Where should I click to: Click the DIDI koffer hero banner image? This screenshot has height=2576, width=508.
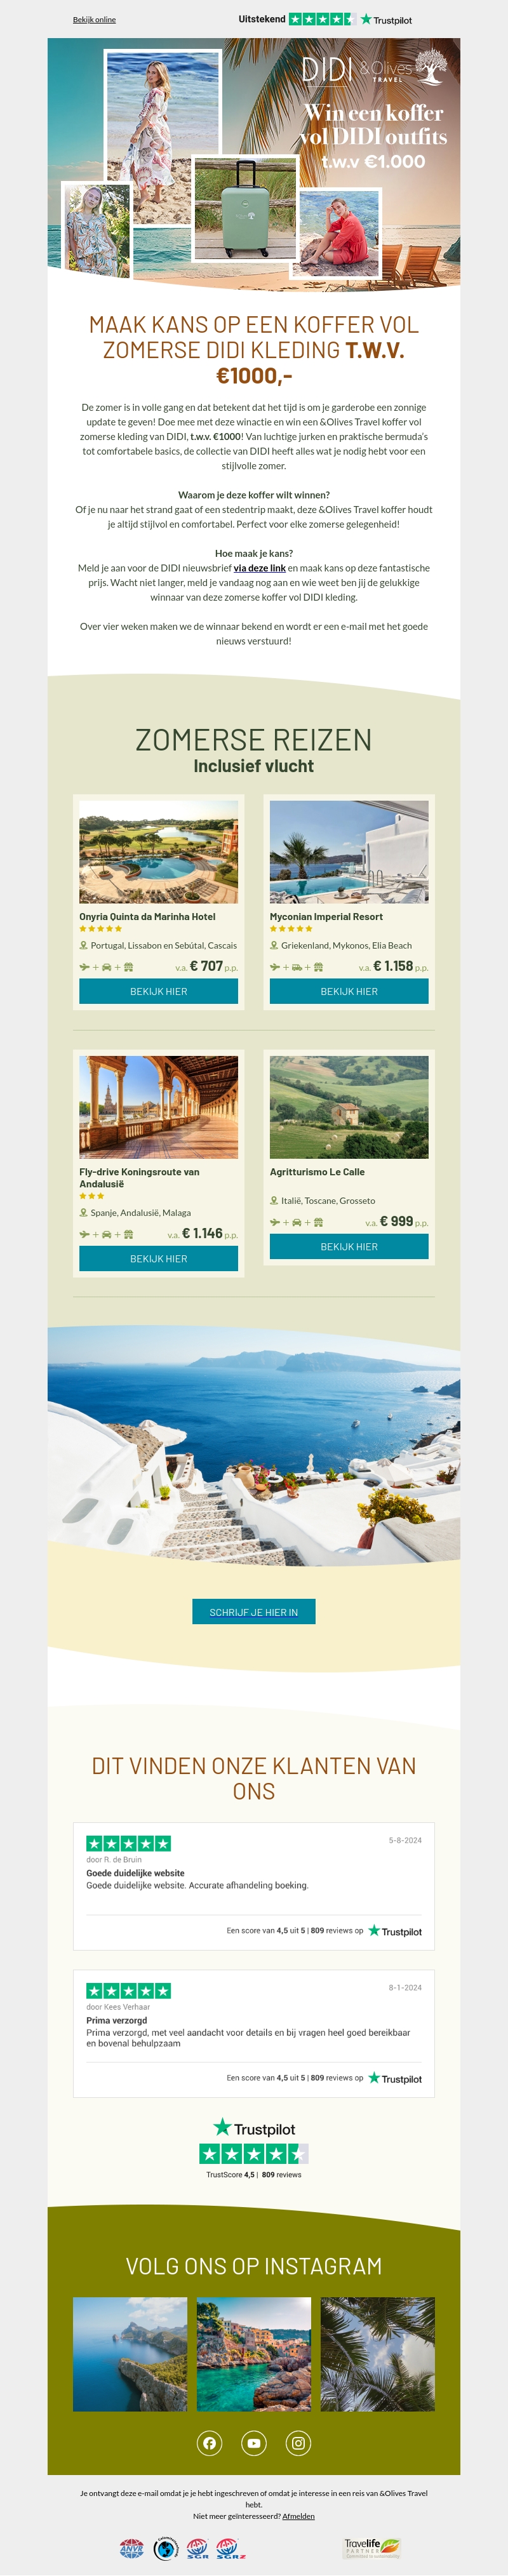pyautogui.click(x=254, y=163)
